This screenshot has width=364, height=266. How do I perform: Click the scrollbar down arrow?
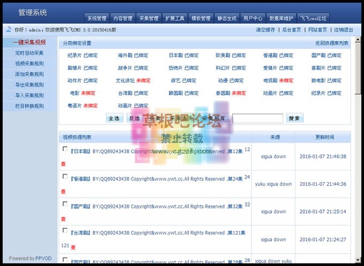pyautogui.click(x=358, y=260)
